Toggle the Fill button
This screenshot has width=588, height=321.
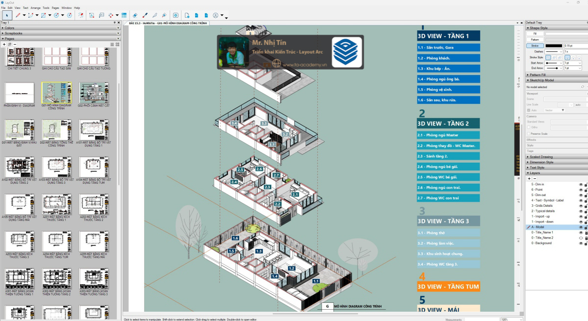(x=535, y=34)
